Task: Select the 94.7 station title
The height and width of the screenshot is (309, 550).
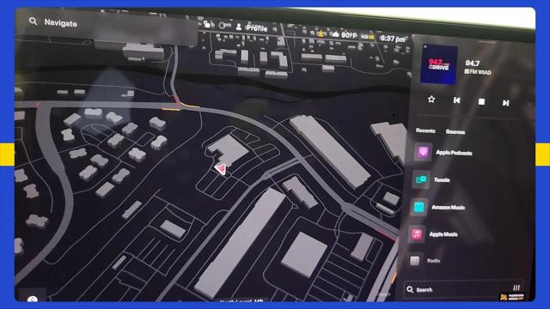Action: [x=472, y=63]
